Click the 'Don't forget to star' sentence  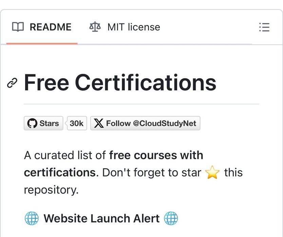click(x=152, y=173)
